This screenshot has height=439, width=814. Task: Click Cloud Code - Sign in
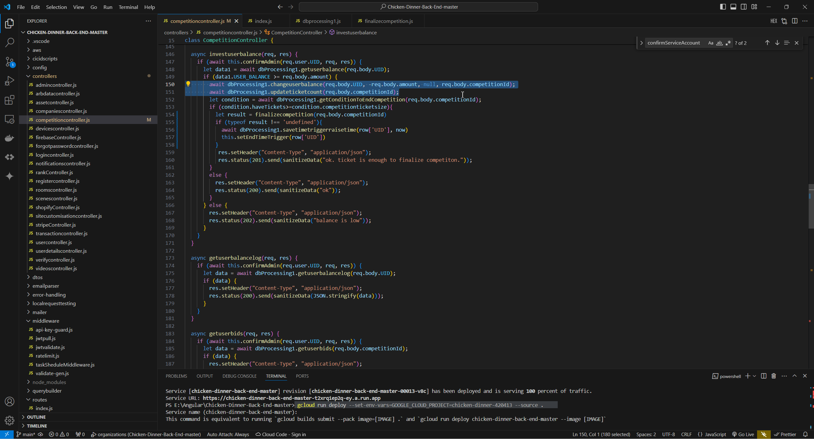[281, 434]
